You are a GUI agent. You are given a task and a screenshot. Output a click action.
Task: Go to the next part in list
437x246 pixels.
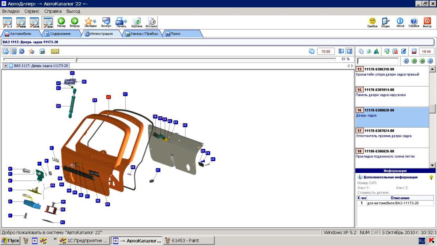pyautogui.click(x=422, y=61)
